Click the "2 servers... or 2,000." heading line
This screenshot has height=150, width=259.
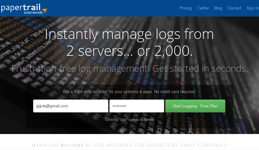pos(129,51)
